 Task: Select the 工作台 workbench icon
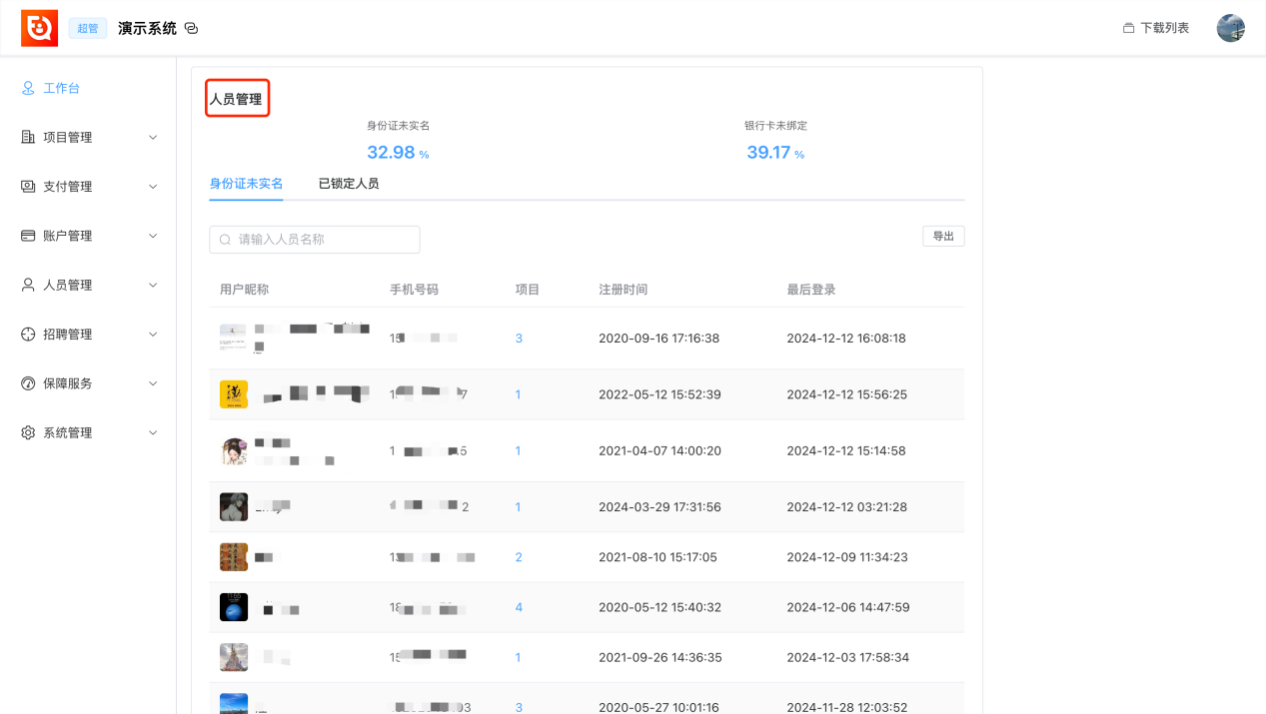click(28, 88)
